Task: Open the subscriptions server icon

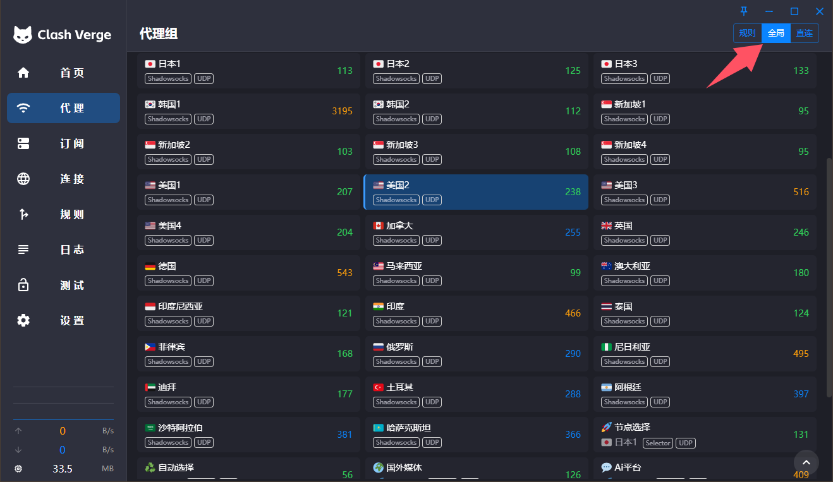Action: 23,143
